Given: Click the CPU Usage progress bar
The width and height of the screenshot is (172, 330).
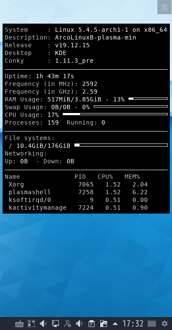Looking at the screenshot, I should coord(115,114).
